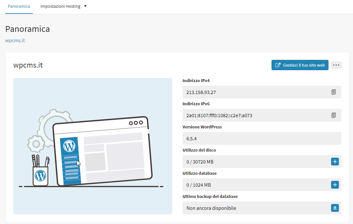Click the Versione WordPress label
The height and width of the screenshot is (224, 353).
(202, 127)
